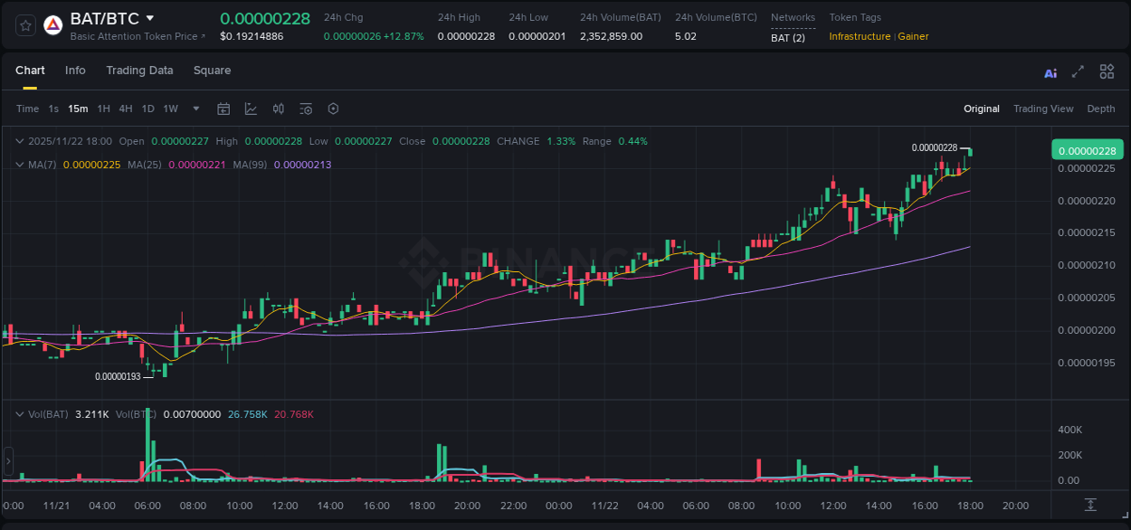Open the Depth chart view

(x=1100, y=109)
